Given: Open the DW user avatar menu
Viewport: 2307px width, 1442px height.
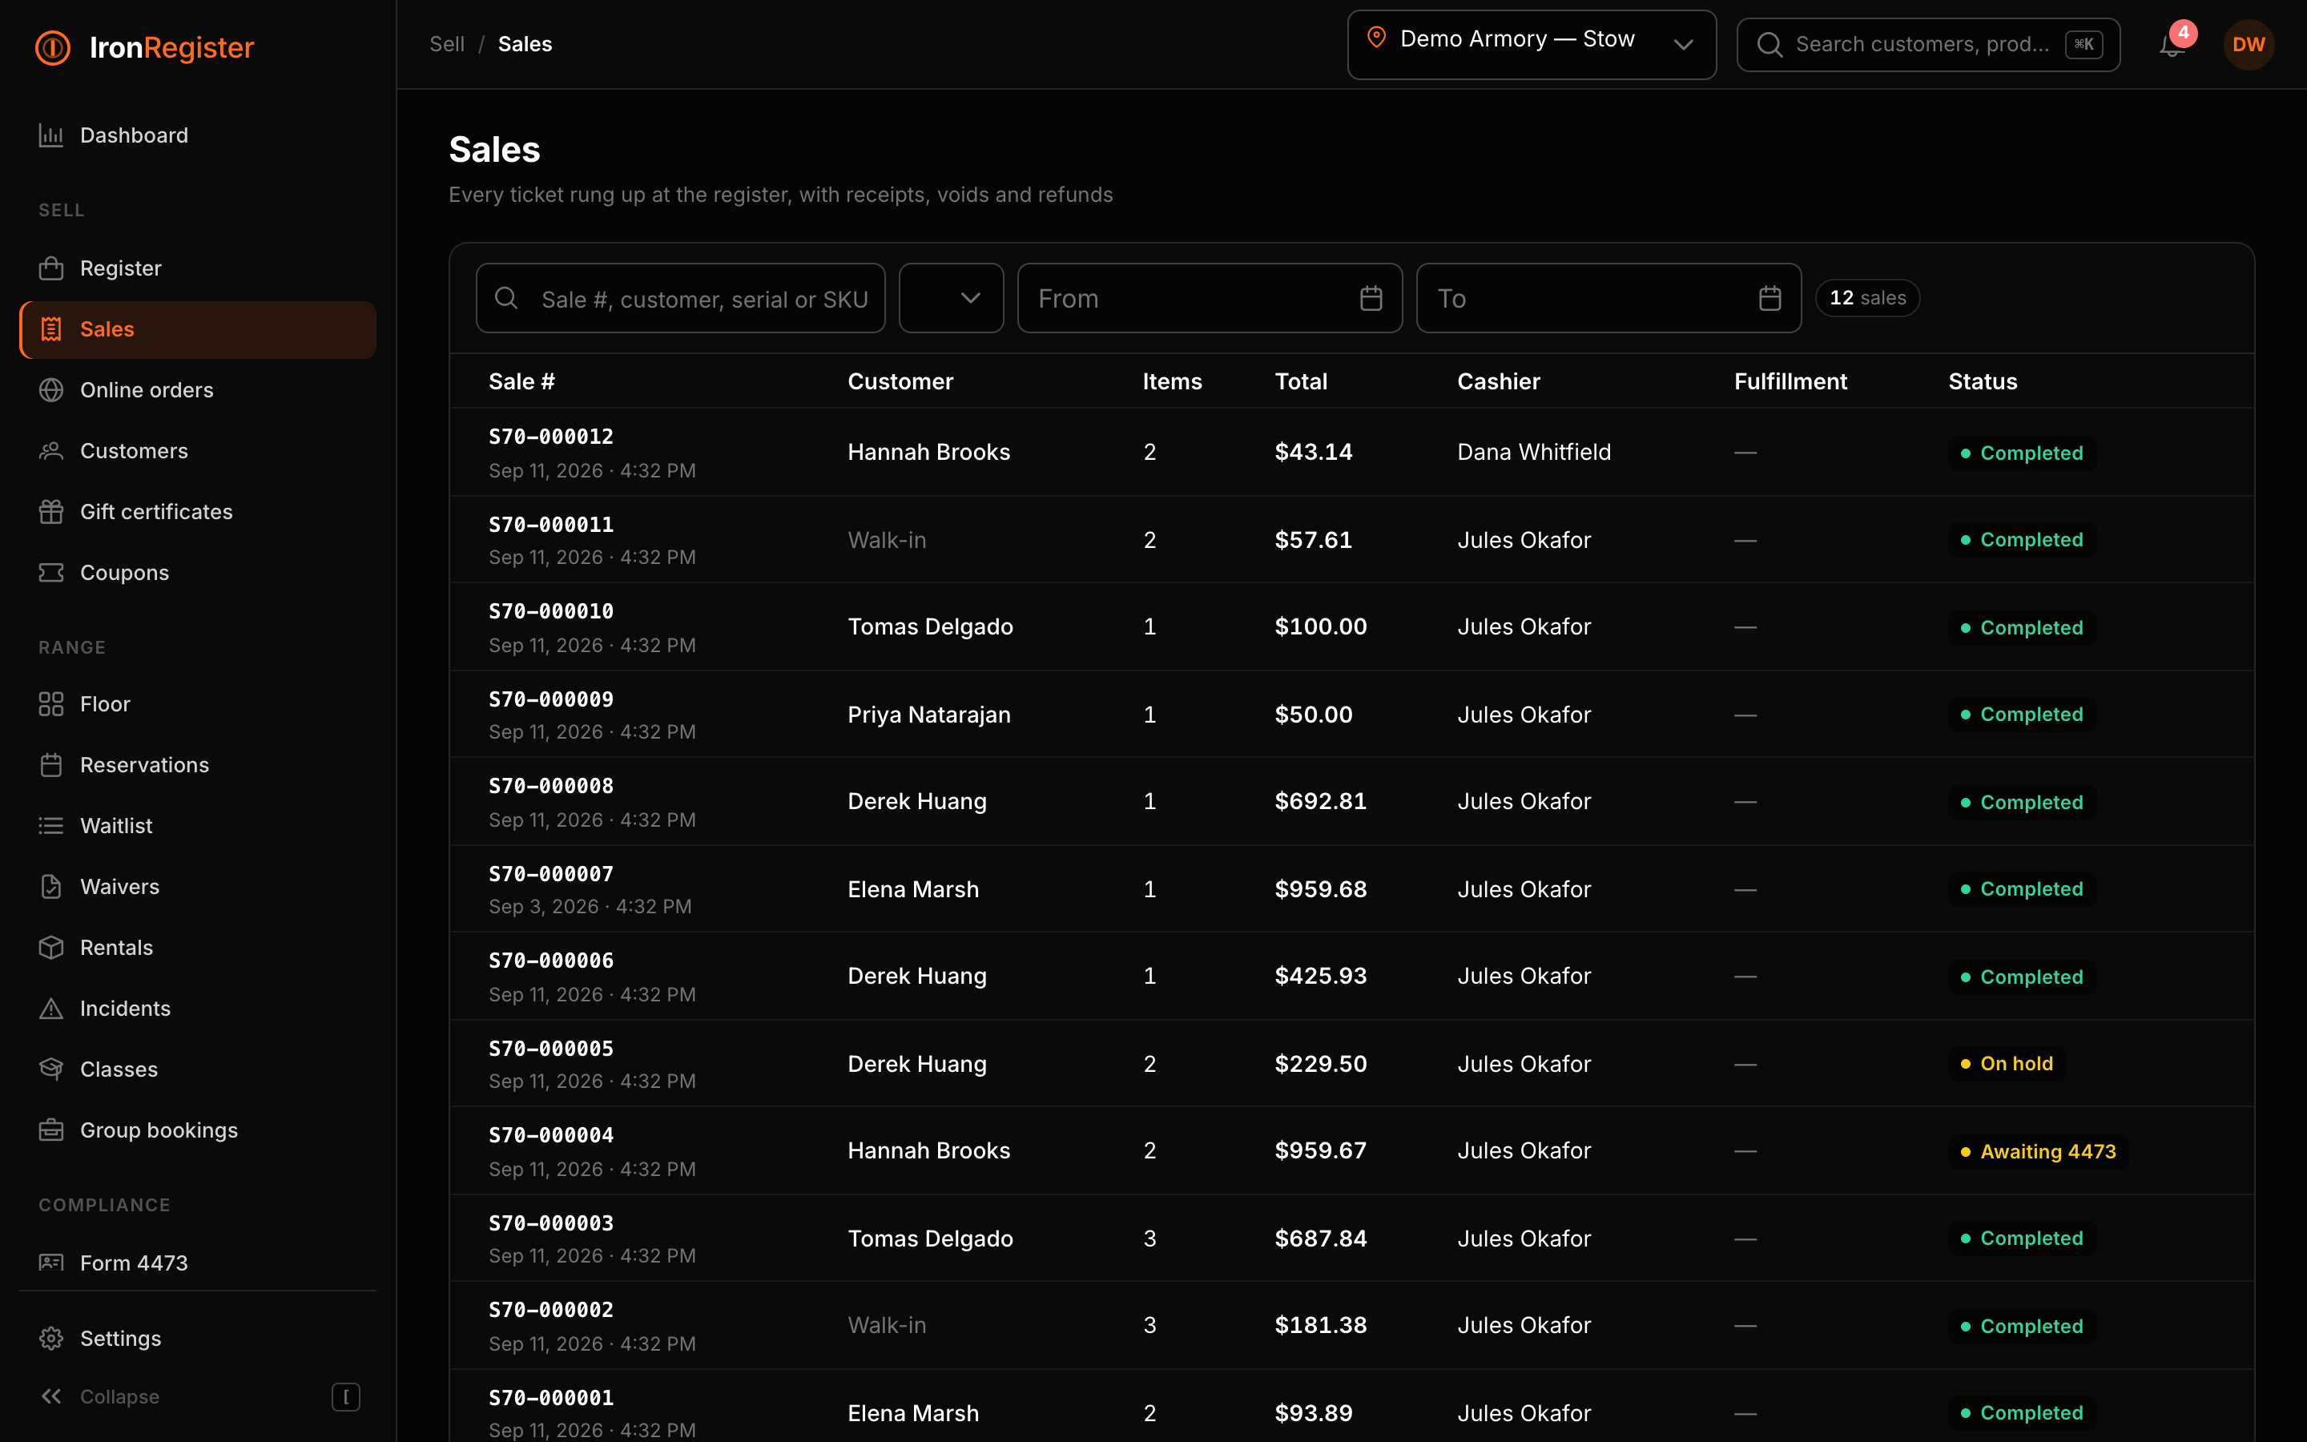Looking at the screenshot, I should point(2248,45).
